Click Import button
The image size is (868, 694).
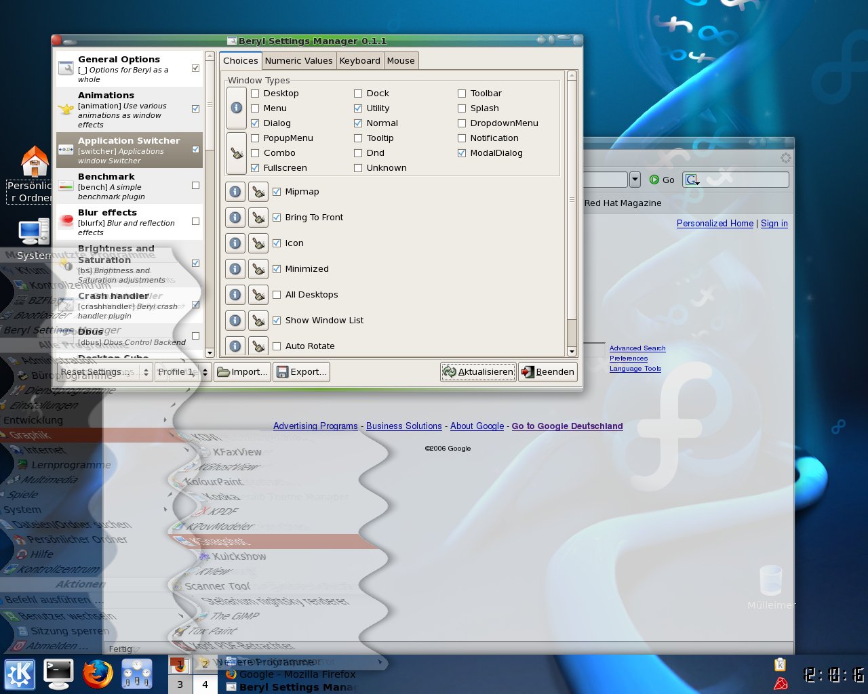pos(243,372)
